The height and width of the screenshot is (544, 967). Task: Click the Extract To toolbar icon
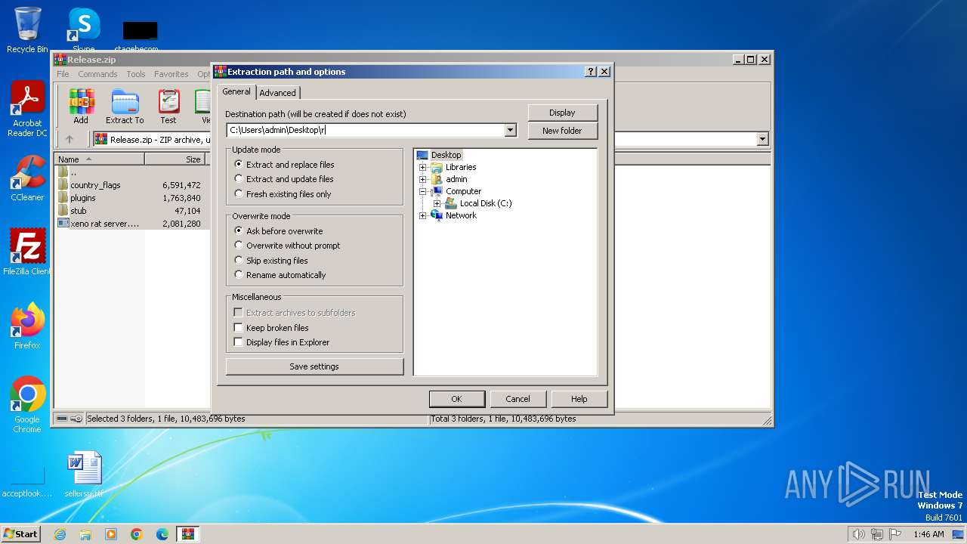[x=125, y=107]
